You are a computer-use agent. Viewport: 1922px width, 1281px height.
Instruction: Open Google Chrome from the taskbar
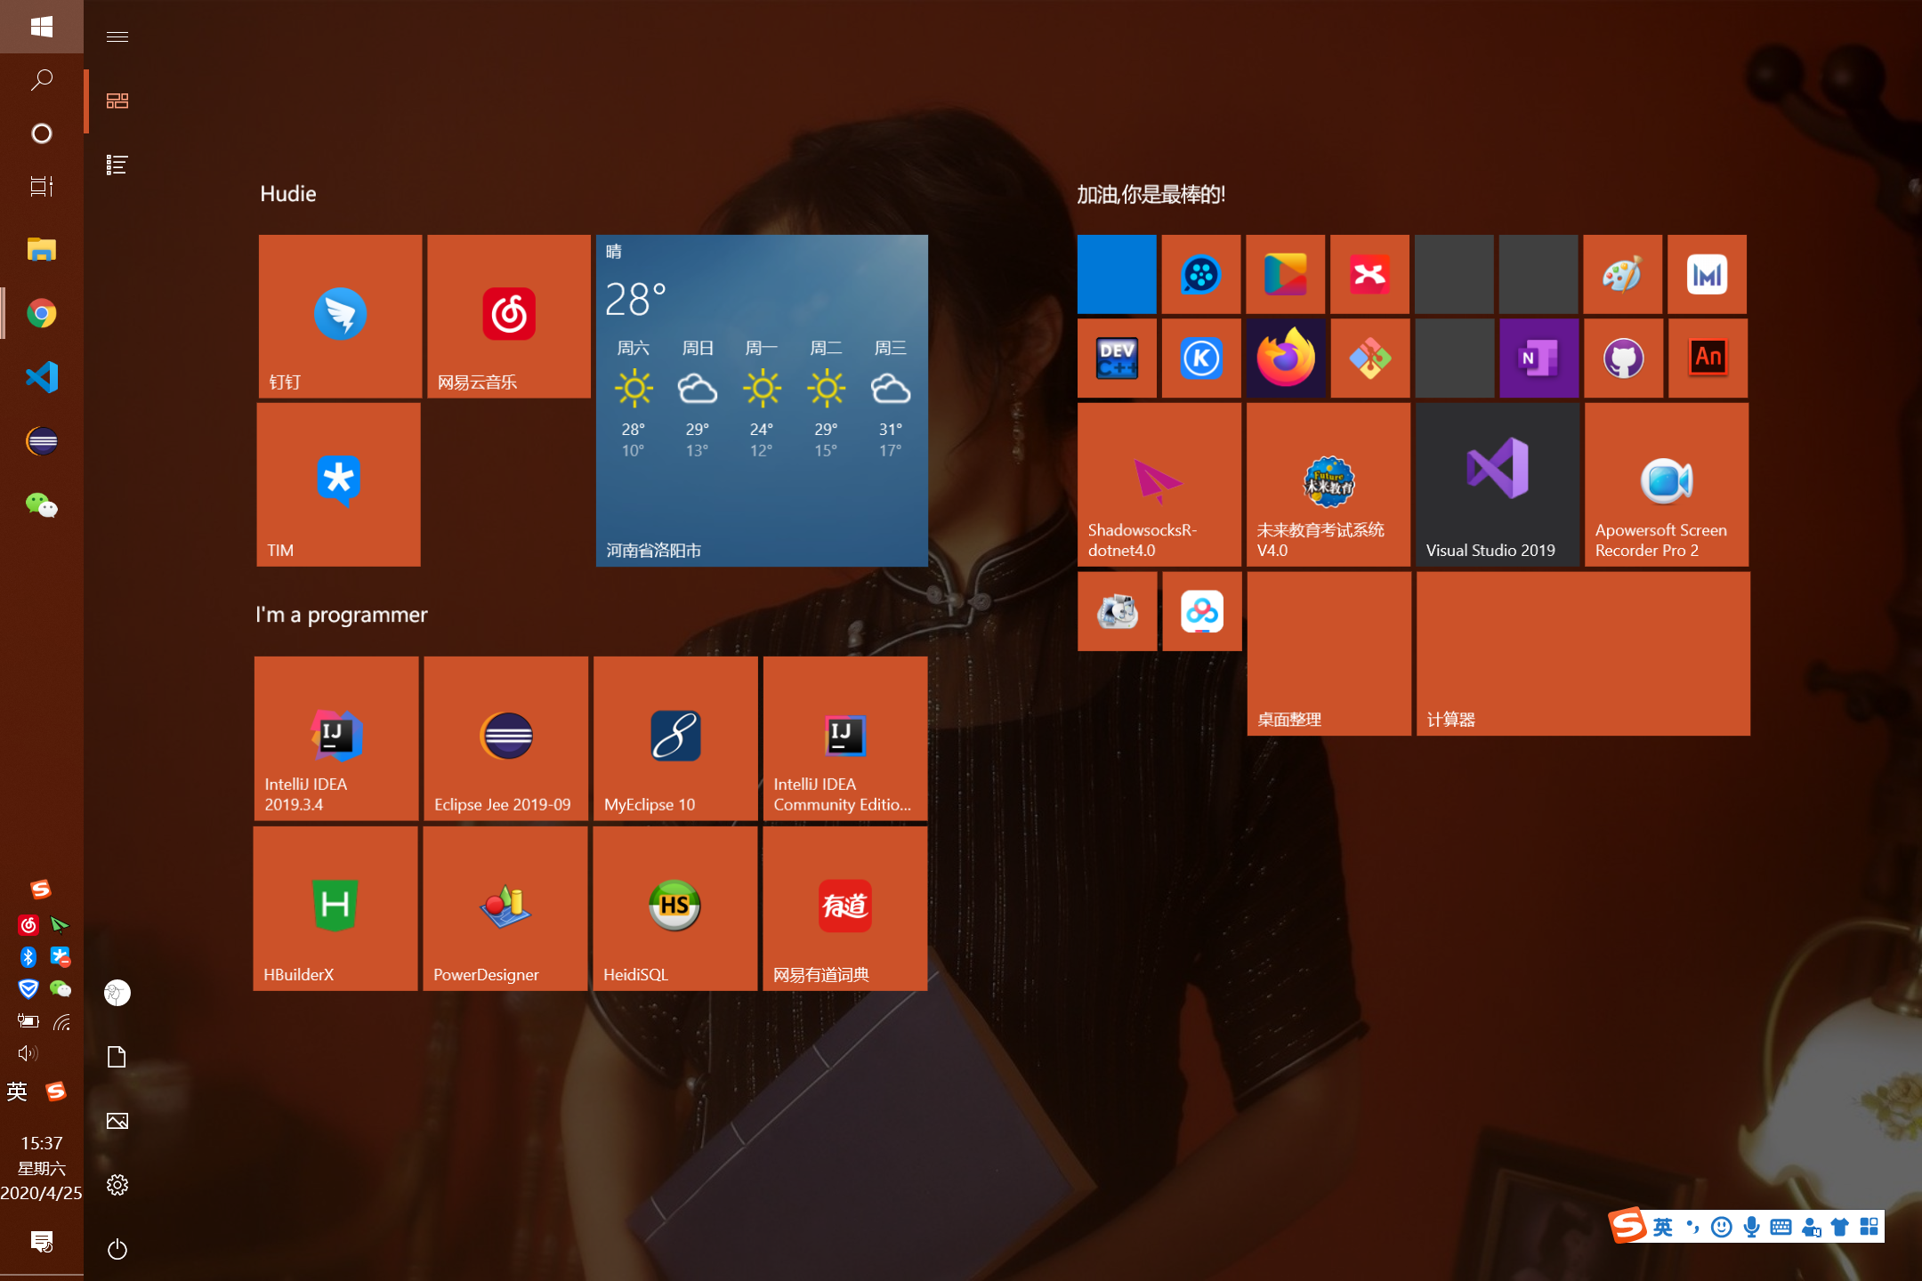point(42,313)
